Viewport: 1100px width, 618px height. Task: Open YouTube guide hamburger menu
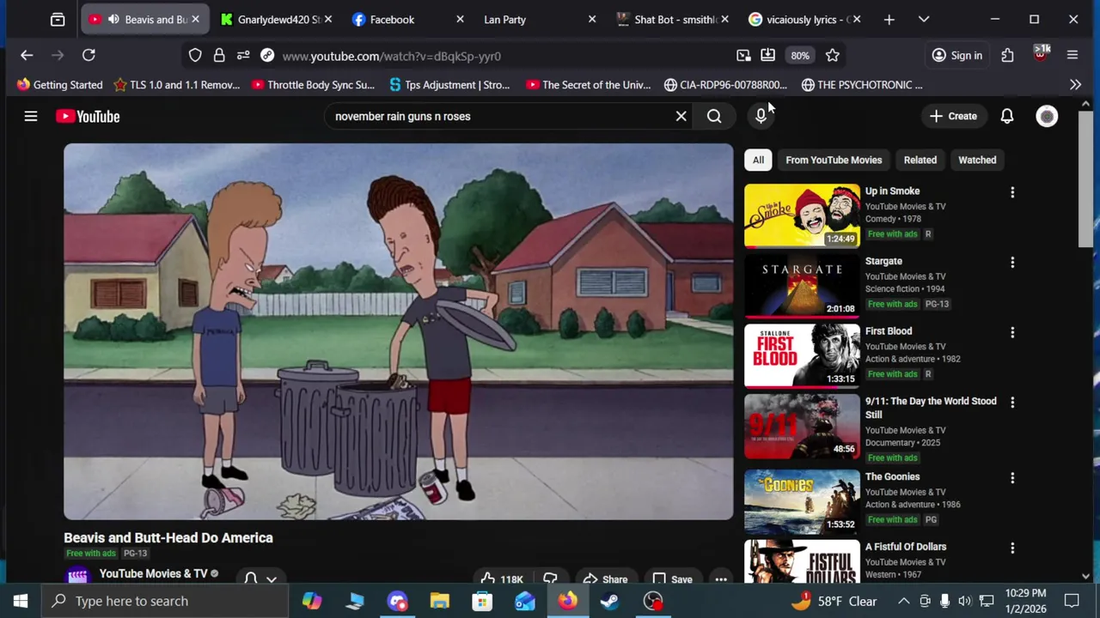coord(31,116)
